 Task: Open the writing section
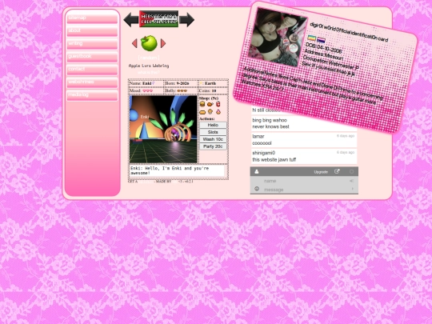(x=92, y=44)
